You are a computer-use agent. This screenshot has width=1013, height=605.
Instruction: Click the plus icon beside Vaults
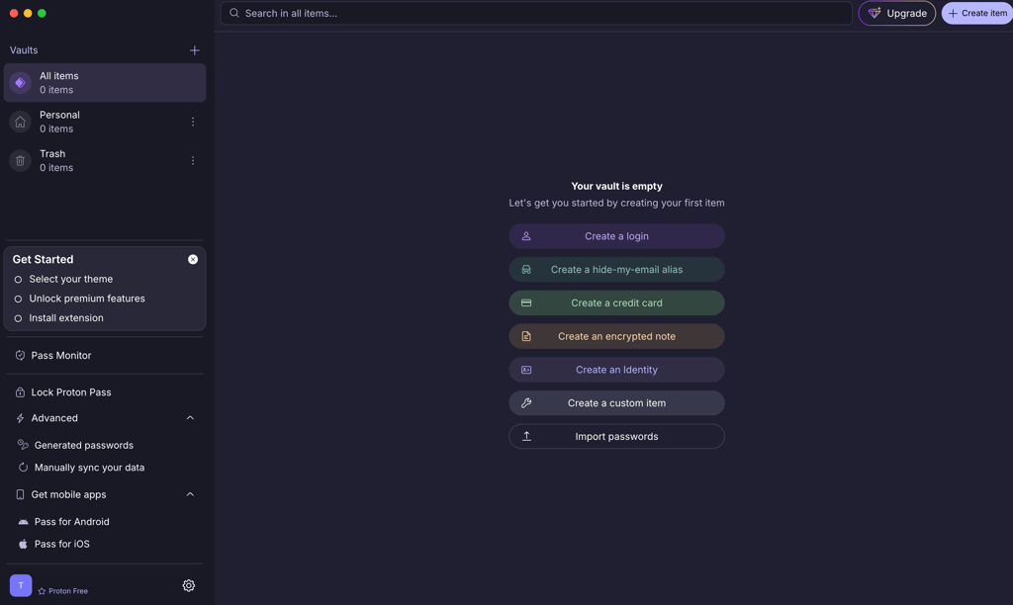point(195,50)
